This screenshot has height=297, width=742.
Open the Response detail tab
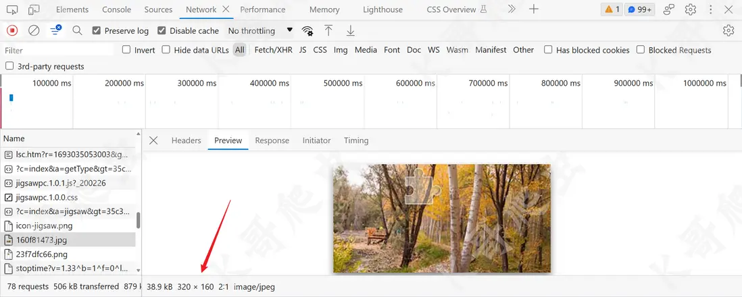pos(272,140)
